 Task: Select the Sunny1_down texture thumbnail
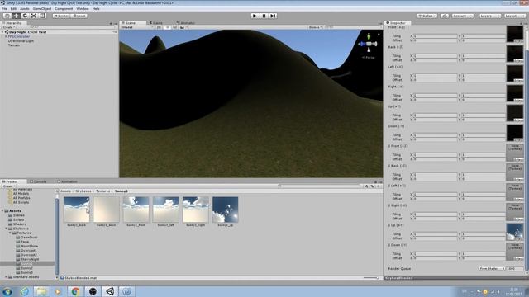[107, 210]
